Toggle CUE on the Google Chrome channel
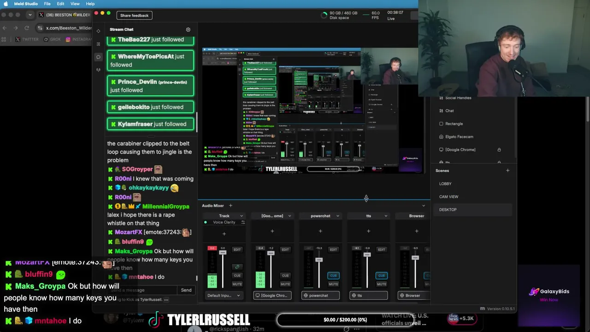 (285, 275)
